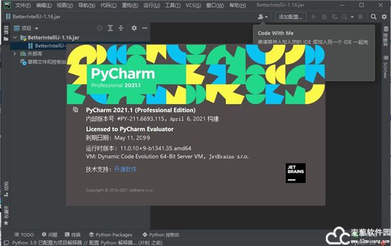Click Expand All icon in project panel

click(110, 28)
